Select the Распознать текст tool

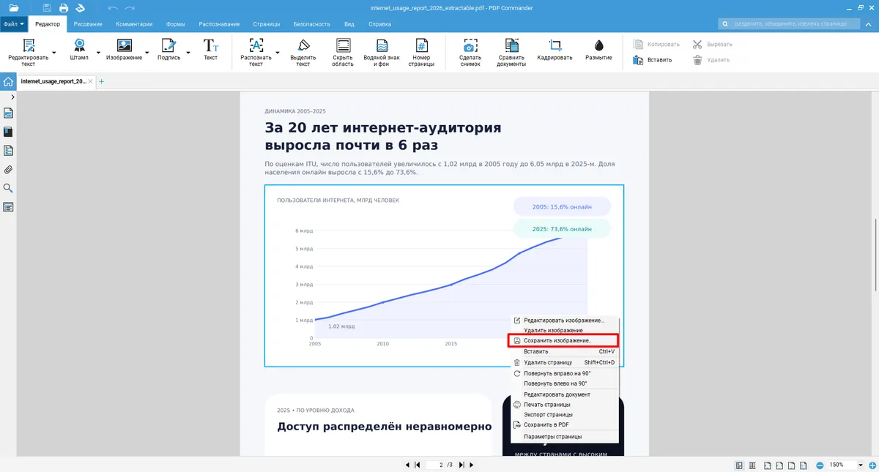coord(256,51)
